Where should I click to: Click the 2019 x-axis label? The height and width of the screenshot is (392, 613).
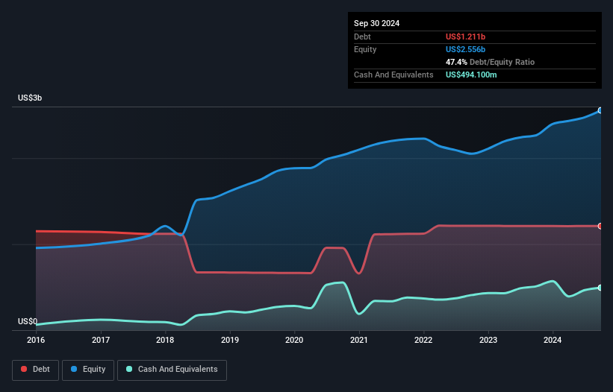click(230, 340)
